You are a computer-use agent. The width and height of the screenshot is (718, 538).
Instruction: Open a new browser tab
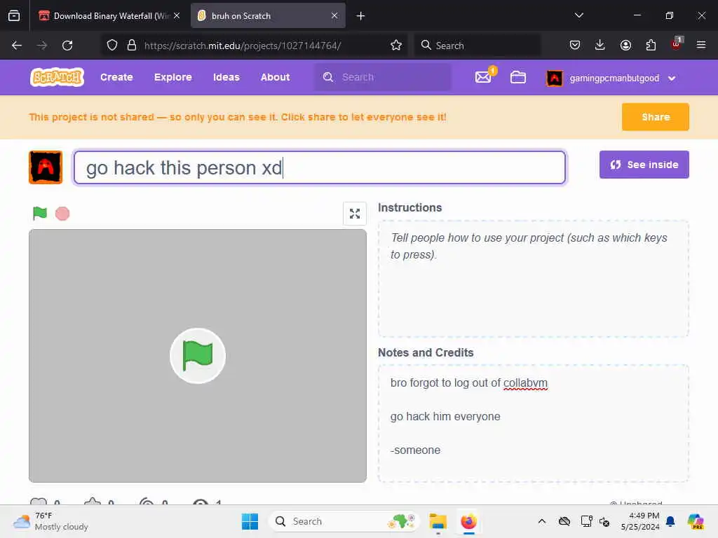360,16
